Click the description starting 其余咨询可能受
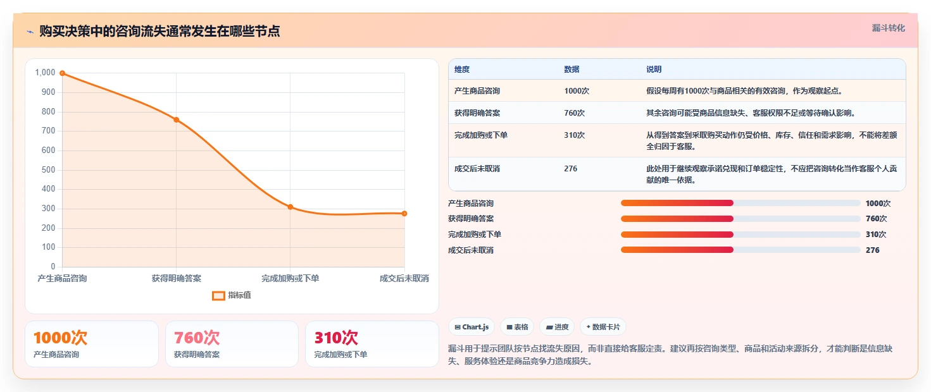Image resolution: width=931 pixels, height=392 pixels. [751, 113]
